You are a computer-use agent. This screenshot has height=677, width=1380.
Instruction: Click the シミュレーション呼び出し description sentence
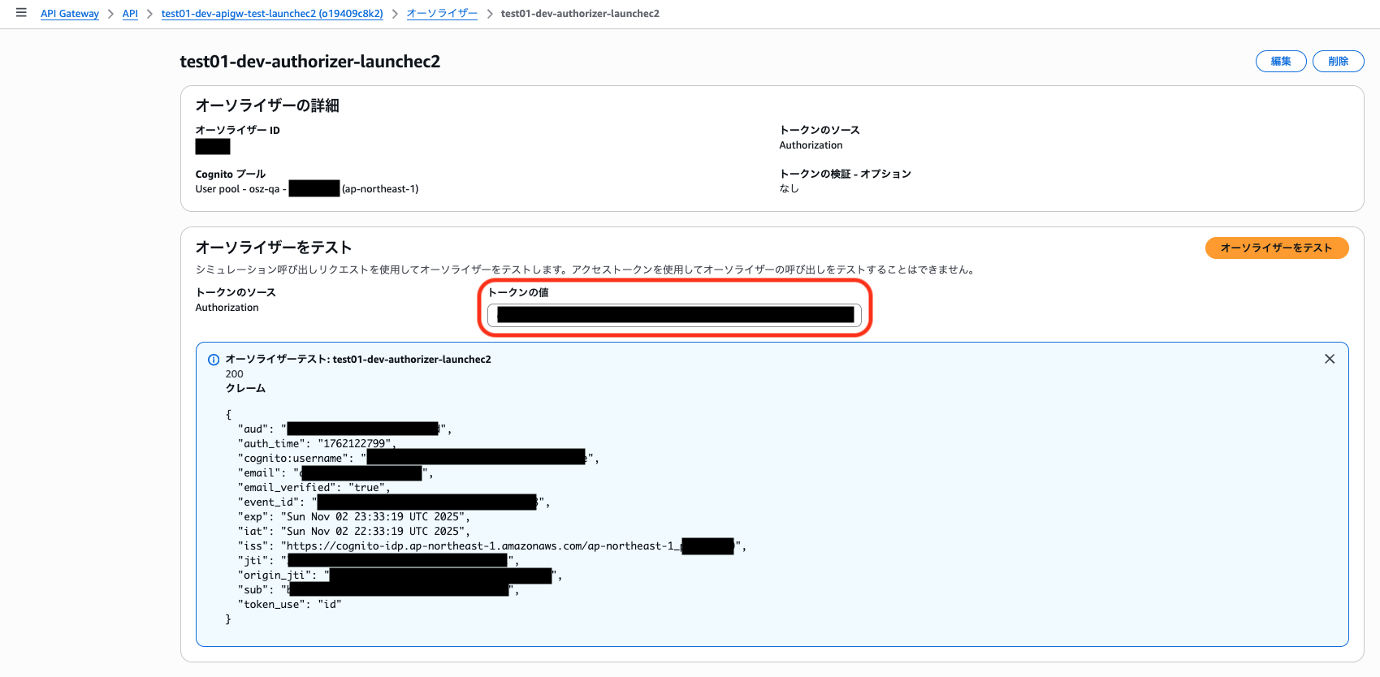pos(585,270)
